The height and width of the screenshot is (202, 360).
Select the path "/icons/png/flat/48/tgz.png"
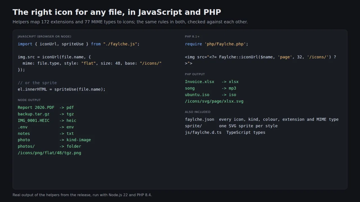49,153
